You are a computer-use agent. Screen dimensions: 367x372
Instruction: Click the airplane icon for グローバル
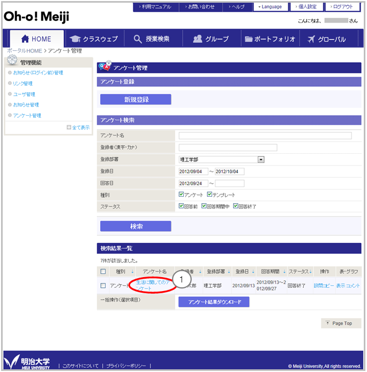[311, 39]
